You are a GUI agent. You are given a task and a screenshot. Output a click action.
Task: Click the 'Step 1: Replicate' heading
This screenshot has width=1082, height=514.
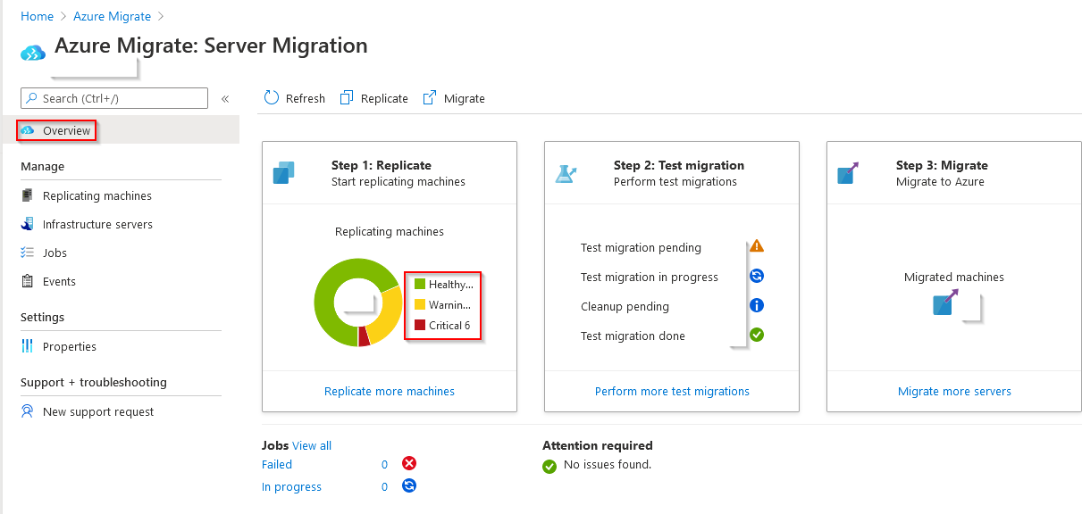(382, 165)
